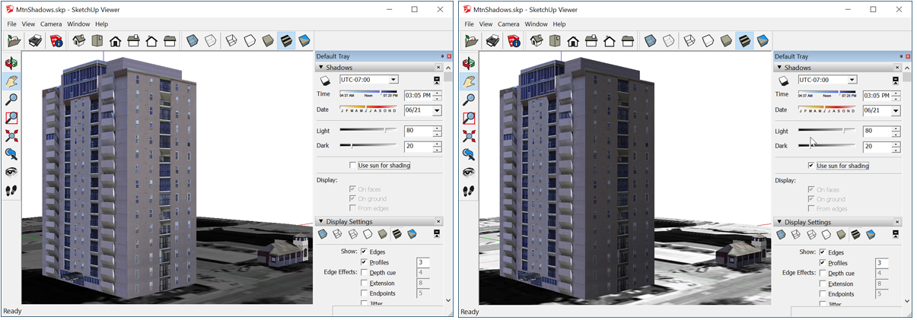Viewport: 917px width, 320px height.
Task: Click the Zoom Window tool in the left window
Action: tap(11, 118)
